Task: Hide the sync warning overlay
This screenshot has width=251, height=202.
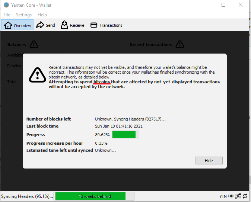Action: coord(209,160)
